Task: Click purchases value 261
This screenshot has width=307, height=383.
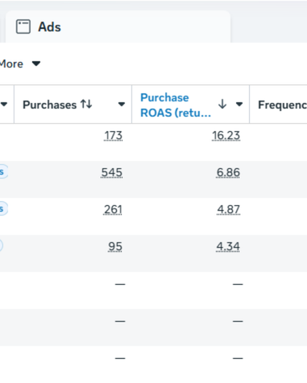Action: (113, 210)
